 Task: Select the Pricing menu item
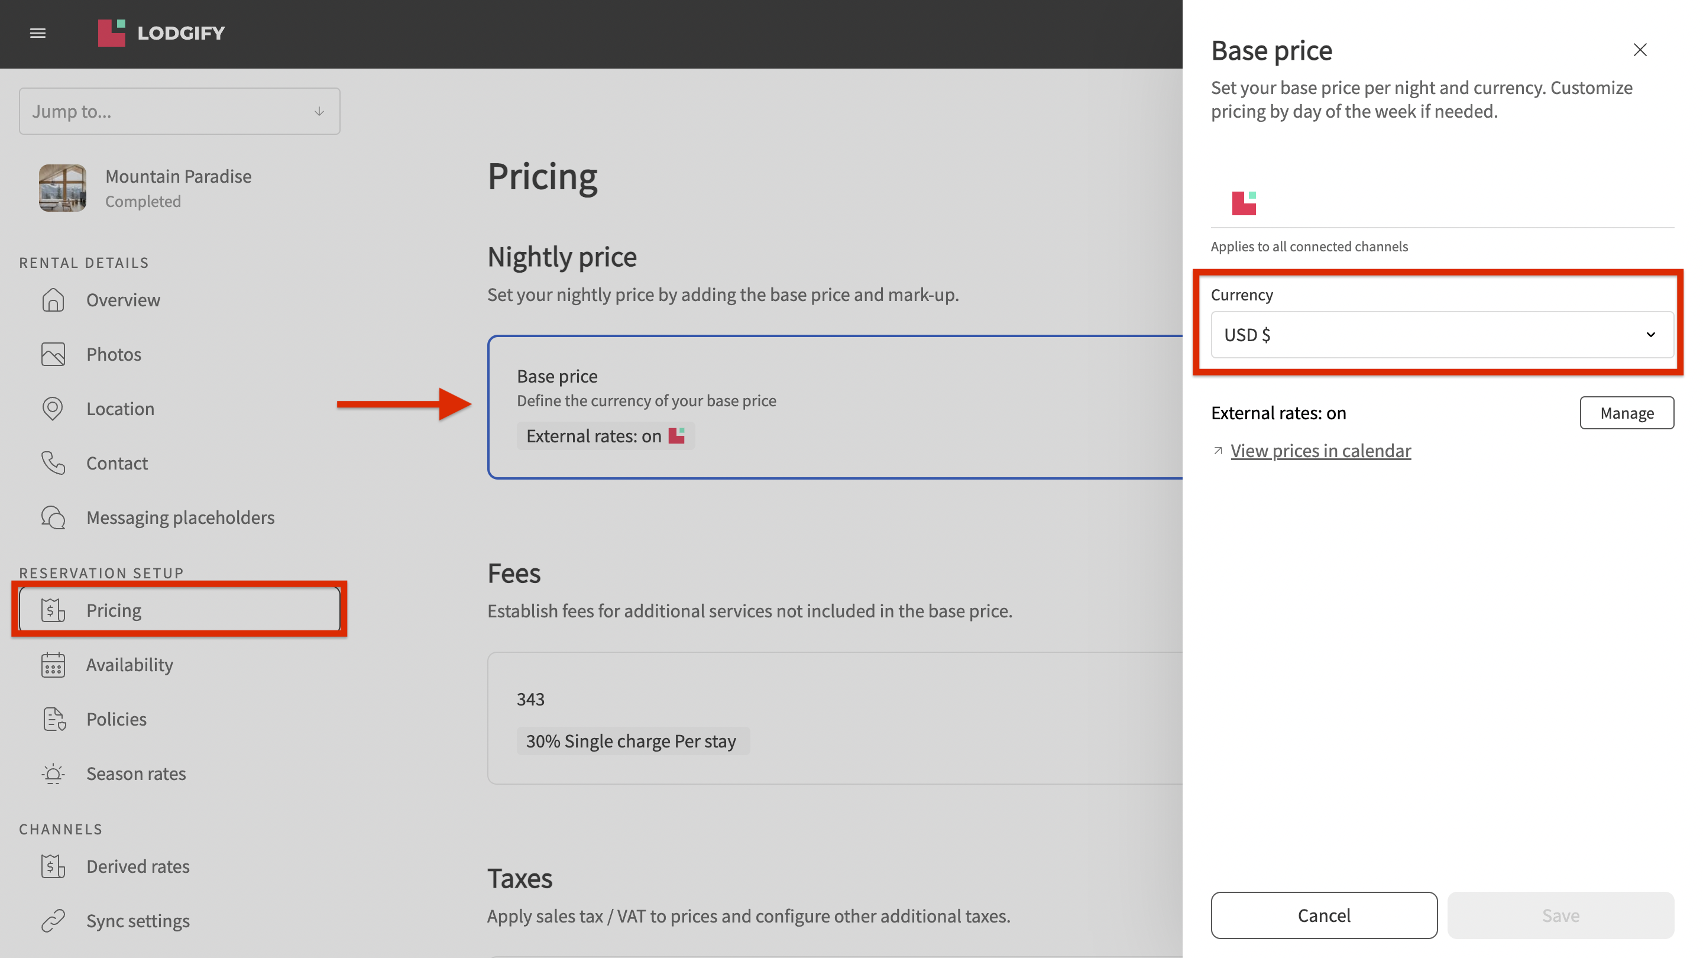coord(179,610)
